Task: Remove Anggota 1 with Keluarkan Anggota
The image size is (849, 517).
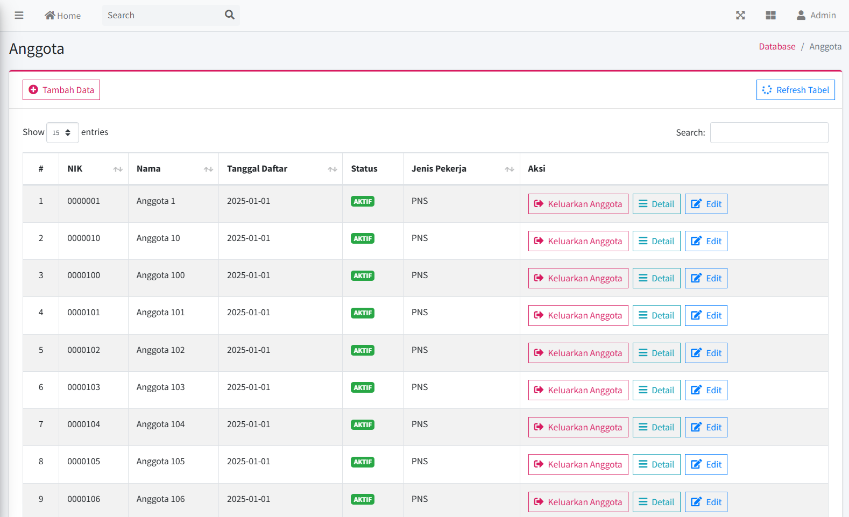Action: pos(578,204)
